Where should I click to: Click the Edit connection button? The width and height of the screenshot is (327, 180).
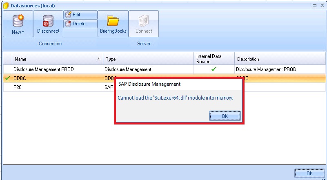pyautogui.click(x=80, y=15)
